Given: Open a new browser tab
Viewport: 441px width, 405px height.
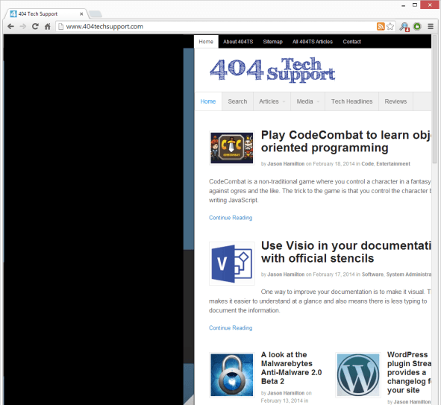Looking at the screenshot, I should [96, 13].
